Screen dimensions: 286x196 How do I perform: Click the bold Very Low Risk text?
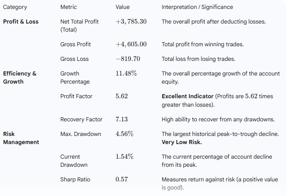(x=182, y=142)
